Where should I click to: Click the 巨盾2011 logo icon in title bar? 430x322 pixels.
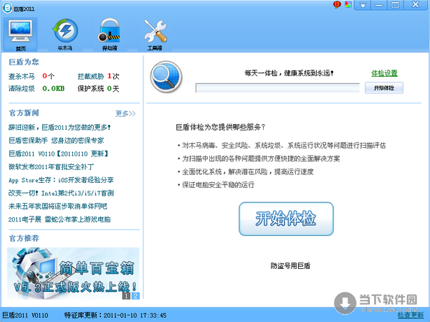tap(7, 8)
